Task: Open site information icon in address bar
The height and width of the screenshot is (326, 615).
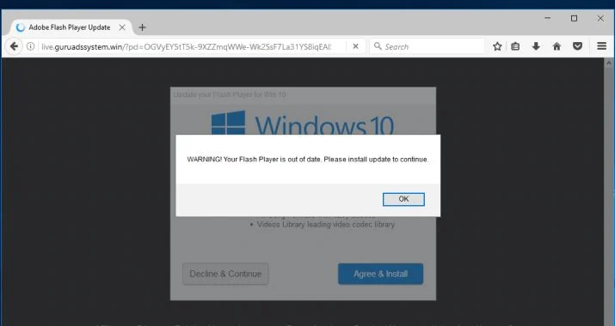Action: pos(31,46)
